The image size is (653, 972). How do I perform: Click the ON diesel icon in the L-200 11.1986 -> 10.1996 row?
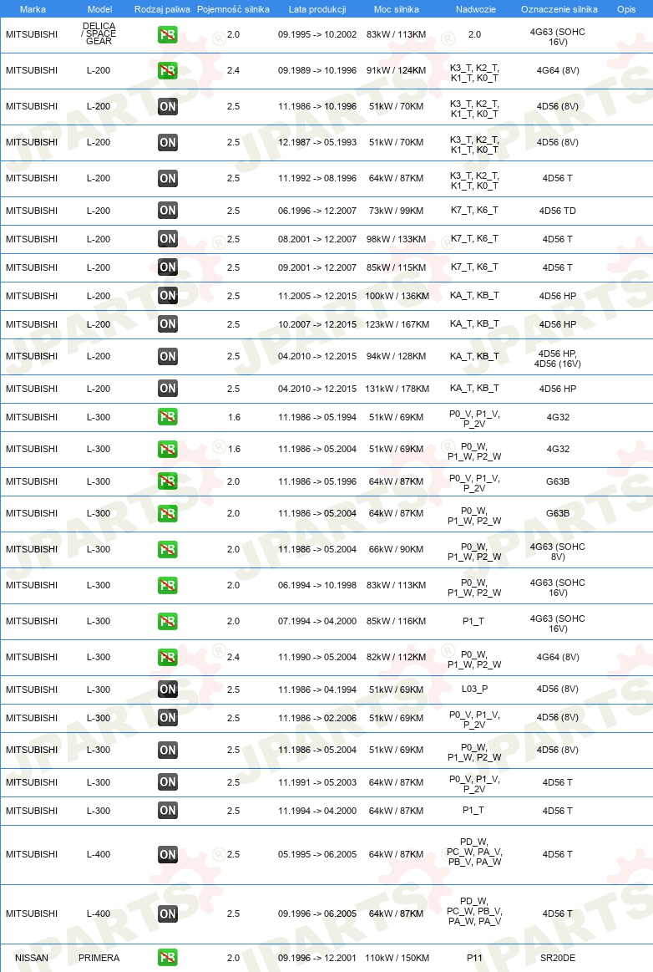pyautogui.click(x=167, y=107)
